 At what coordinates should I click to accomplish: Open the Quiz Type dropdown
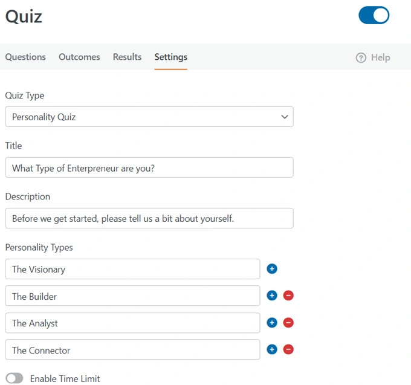click(149, 117)
